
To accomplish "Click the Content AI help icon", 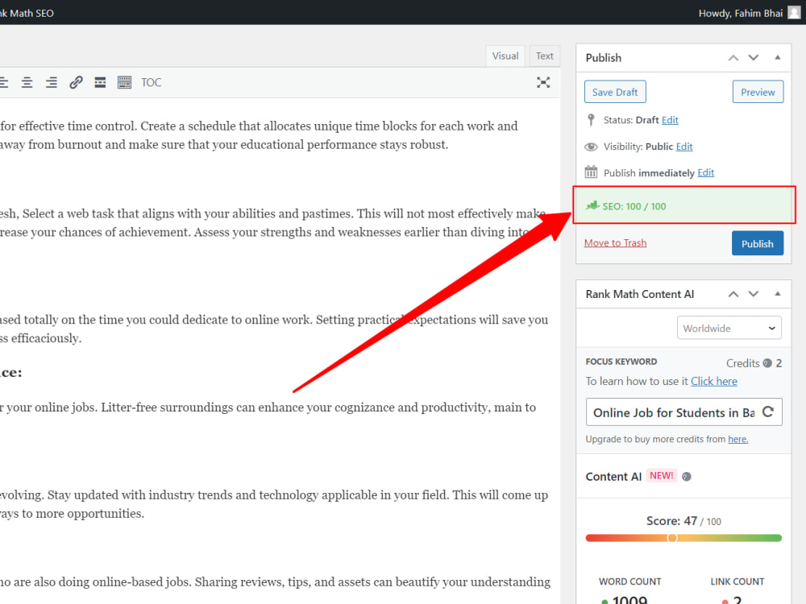I will coord(686,477).
